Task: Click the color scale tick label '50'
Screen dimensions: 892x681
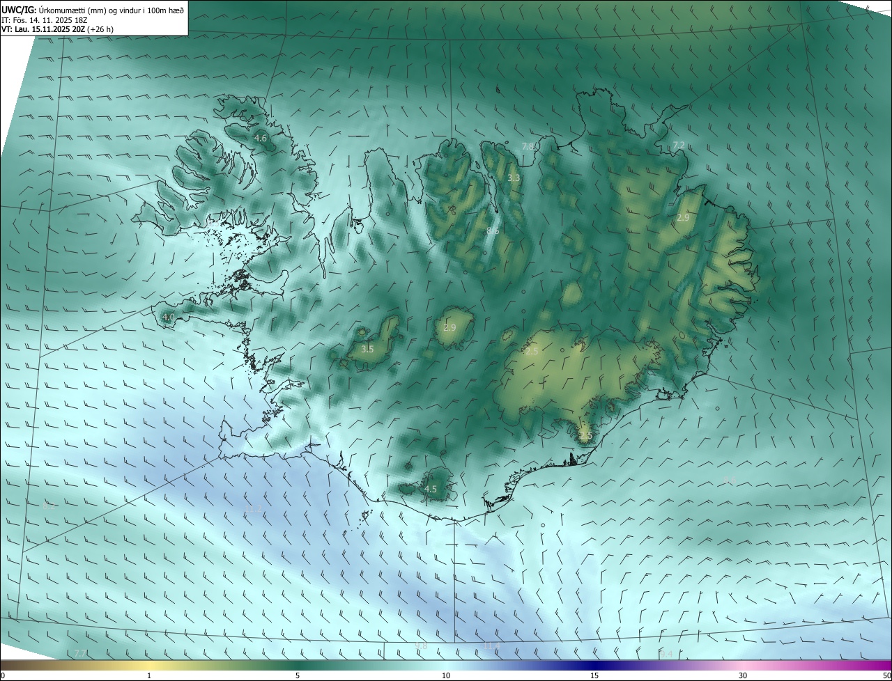Action: (886, 675)
